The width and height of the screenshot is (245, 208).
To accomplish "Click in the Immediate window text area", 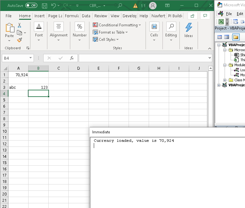I will coord(168,173).
